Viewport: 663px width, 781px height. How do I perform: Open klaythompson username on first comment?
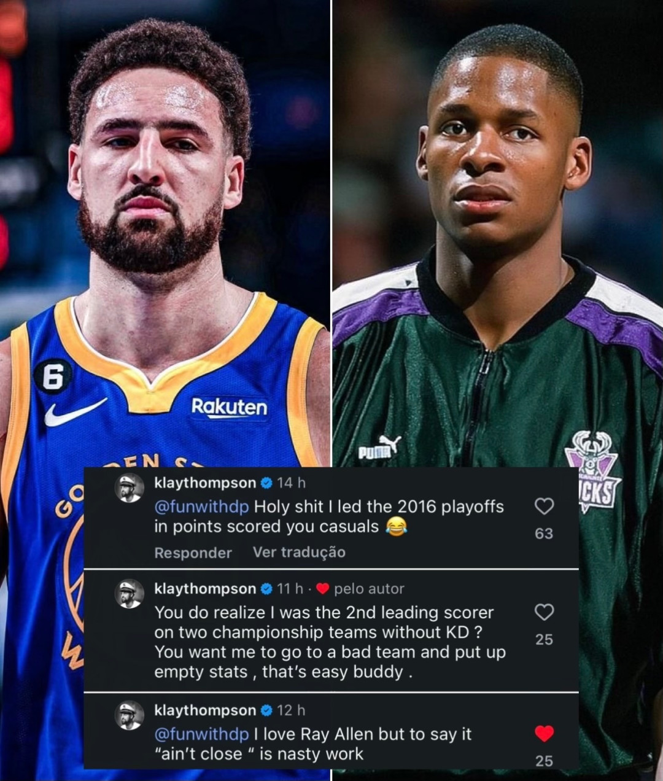pyautogui.click(x=205, y=483)
